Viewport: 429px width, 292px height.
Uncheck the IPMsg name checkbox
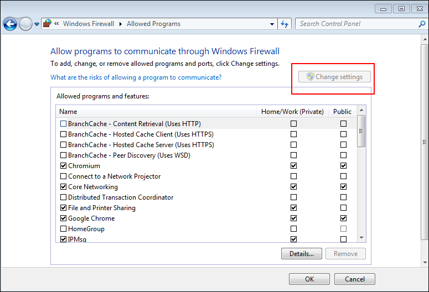tap(63, 239)
